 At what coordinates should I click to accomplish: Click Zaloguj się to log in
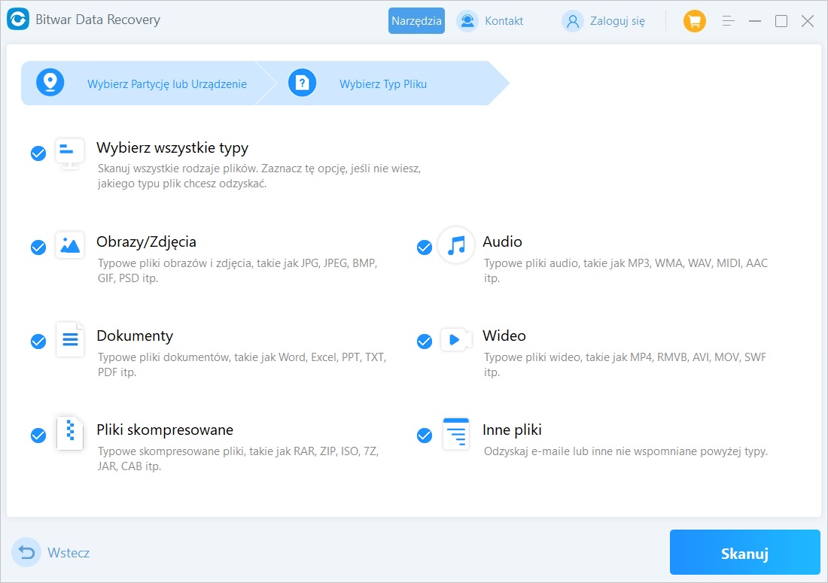pos(604,21)
